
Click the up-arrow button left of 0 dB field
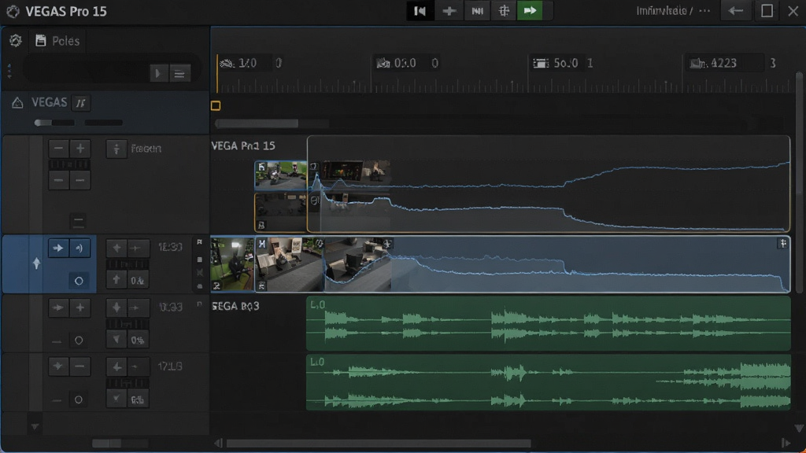[x=116, y=280]
